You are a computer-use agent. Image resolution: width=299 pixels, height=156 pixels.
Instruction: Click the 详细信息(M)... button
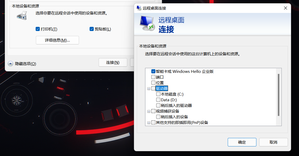click(57, 40)
